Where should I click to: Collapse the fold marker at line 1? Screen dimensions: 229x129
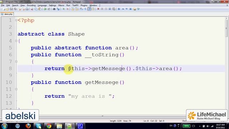point(16,20)
